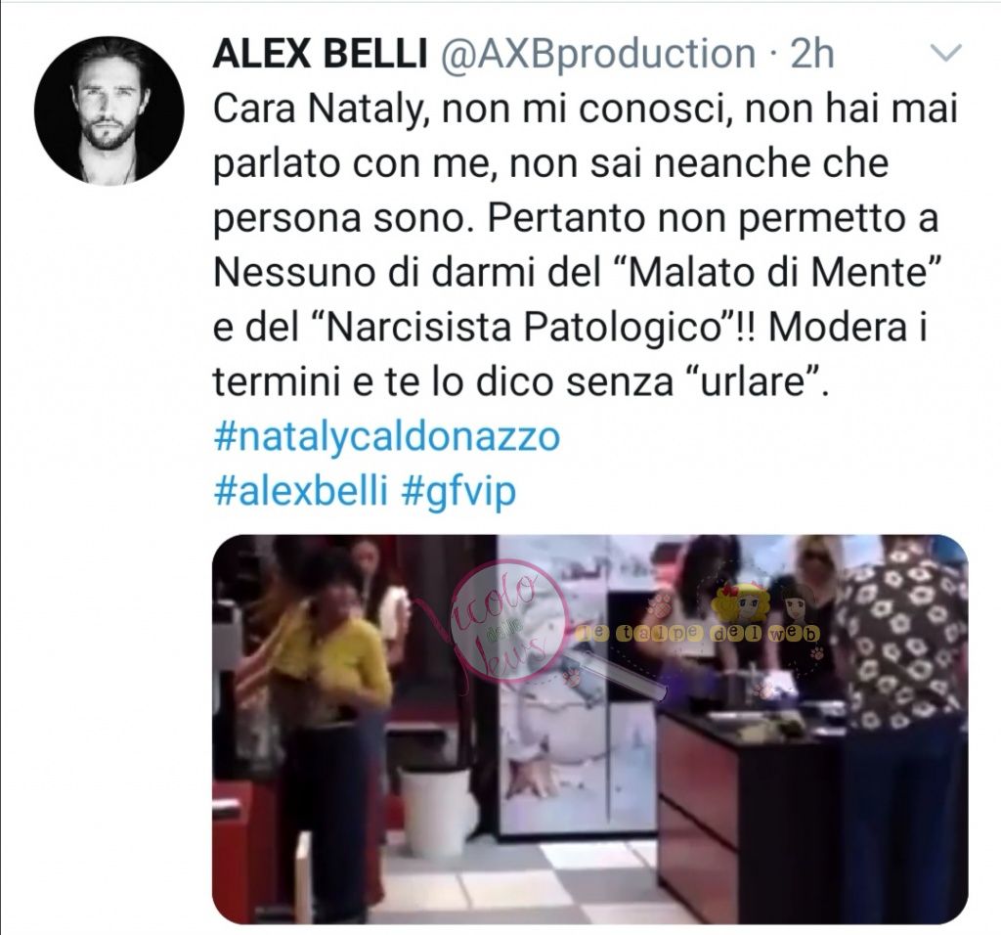1001x935 pixels.
Task: Click the 2h tweet timestamp
Action: click(812, 54)
